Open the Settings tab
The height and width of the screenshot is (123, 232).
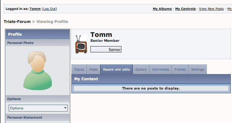(198, 69)
